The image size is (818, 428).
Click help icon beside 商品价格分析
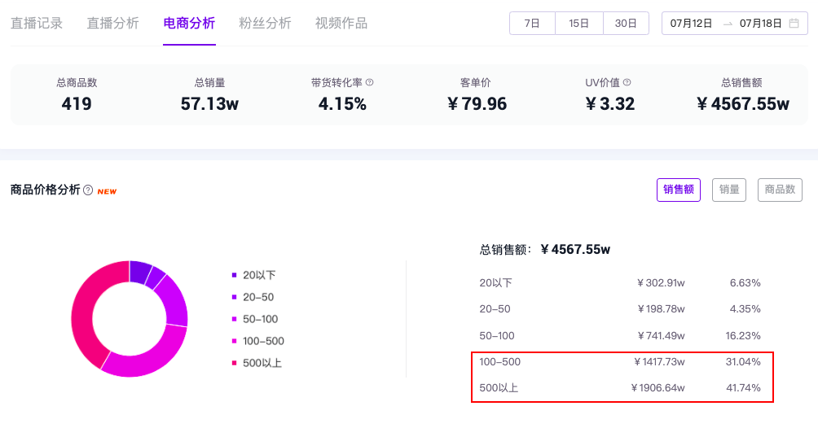(x=88, y=190)
